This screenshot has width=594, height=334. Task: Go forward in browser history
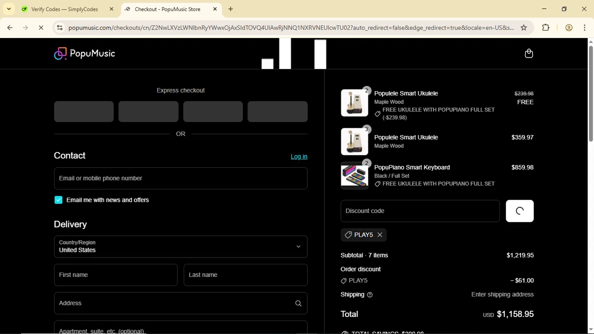(25, 28)
